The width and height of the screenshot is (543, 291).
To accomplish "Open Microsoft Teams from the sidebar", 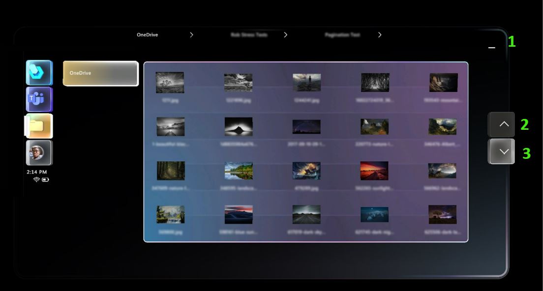I will tap(39, 99).
